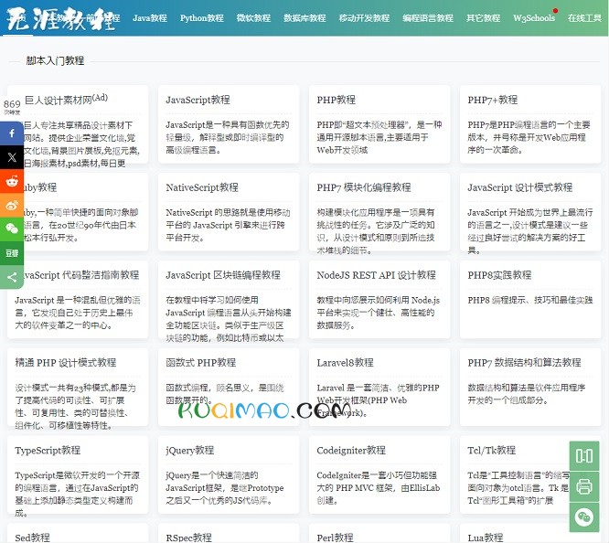Share page on Weibo

[x=12, y=205]
